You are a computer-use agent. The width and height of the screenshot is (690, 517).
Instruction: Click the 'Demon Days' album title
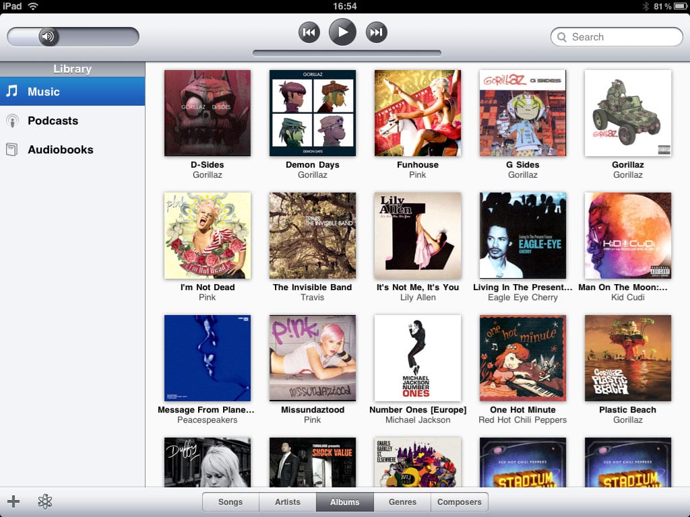point(313,165)
